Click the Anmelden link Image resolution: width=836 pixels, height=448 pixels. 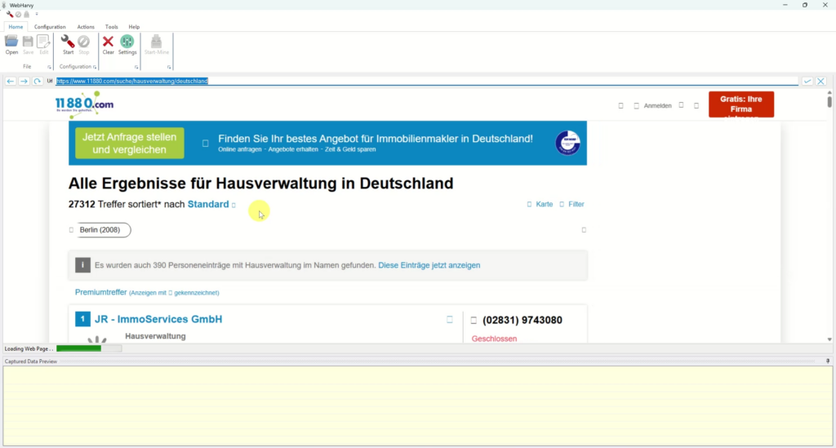click(657, 105)
